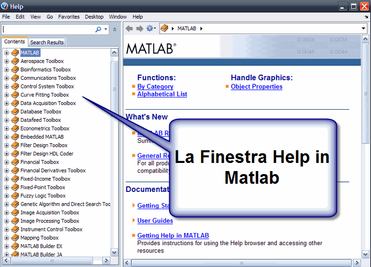Image resolution: width=371 pixels, height=267 pixels.
Task: Open the address bar history dropdown
Action: tap(363, 28)
